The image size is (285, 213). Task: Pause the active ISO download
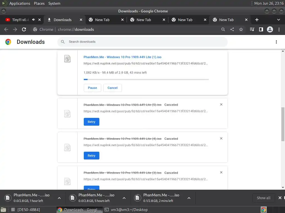tap(92, 88)
